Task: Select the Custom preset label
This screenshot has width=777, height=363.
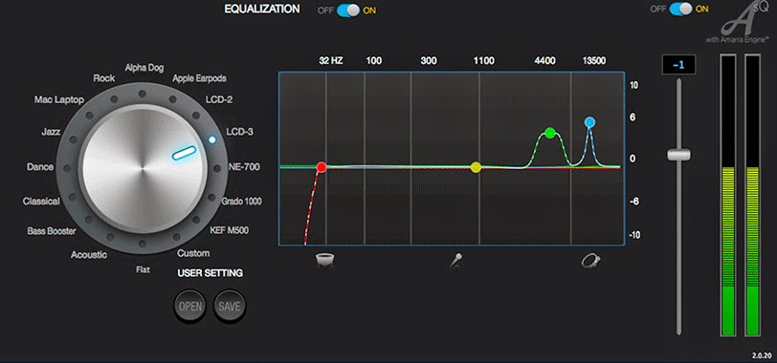Action: (x=193, y=253)
